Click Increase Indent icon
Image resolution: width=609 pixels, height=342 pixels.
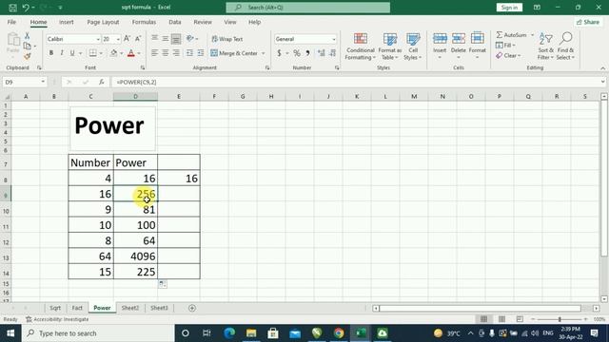tap(201, 53)
